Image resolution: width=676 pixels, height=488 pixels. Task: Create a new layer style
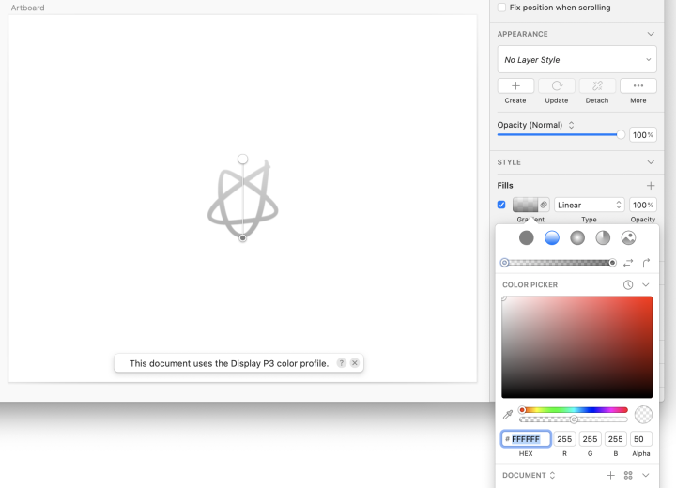pos(515,85)
